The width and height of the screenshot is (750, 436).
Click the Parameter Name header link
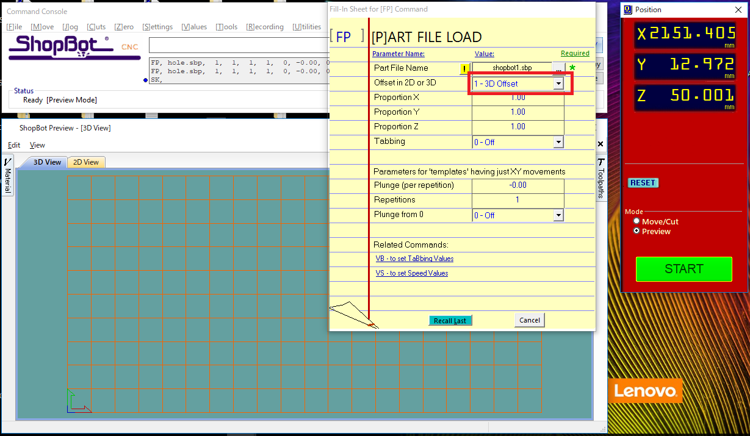click(x=398, y=54)
